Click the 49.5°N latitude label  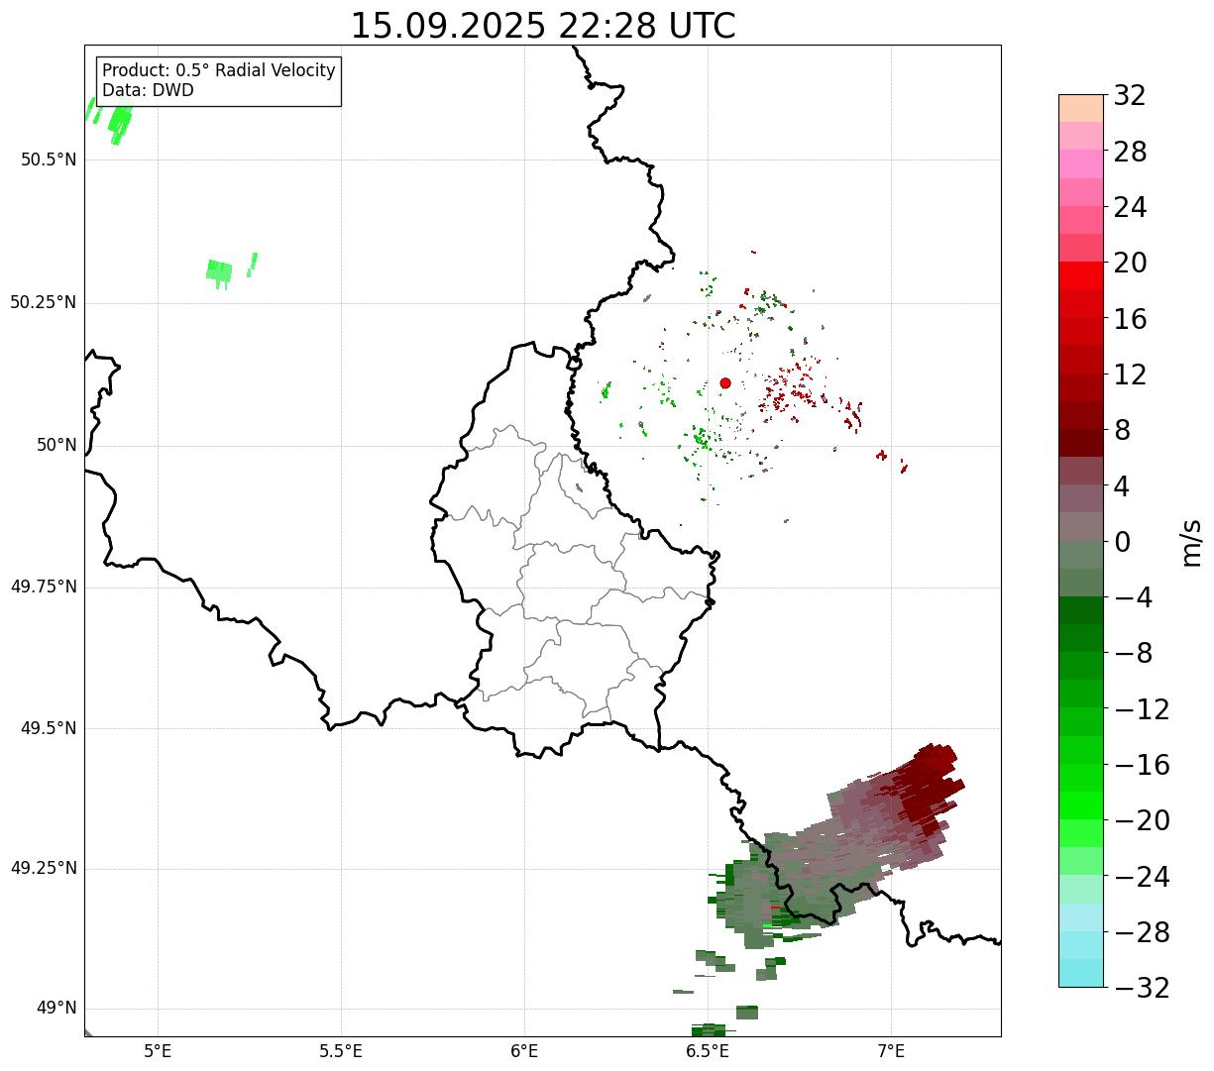(49, 728)
